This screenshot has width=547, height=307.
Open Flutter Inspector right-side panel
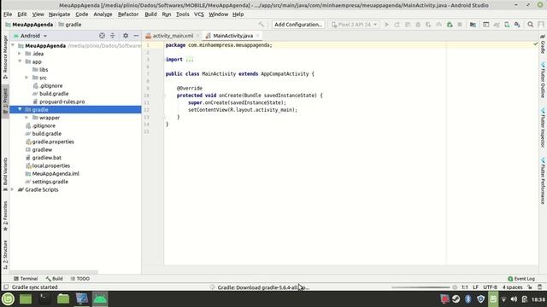pyautogui.click(x=543, y=128)
